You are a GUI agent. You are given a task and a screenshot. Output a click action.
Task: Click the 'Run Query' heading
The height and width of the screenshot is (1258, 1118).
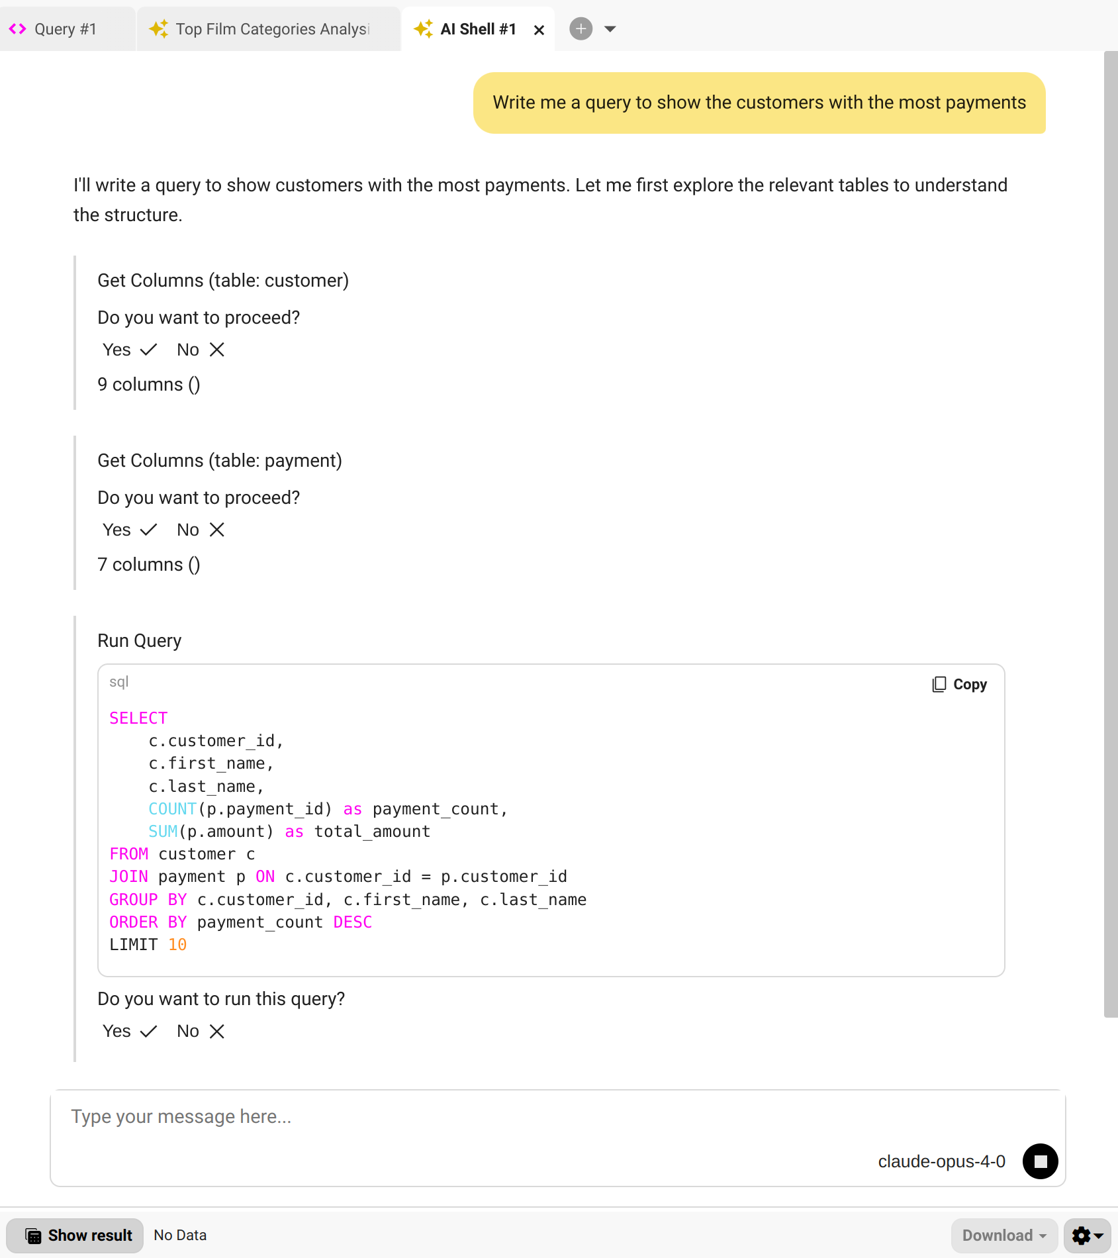point(140,641)
